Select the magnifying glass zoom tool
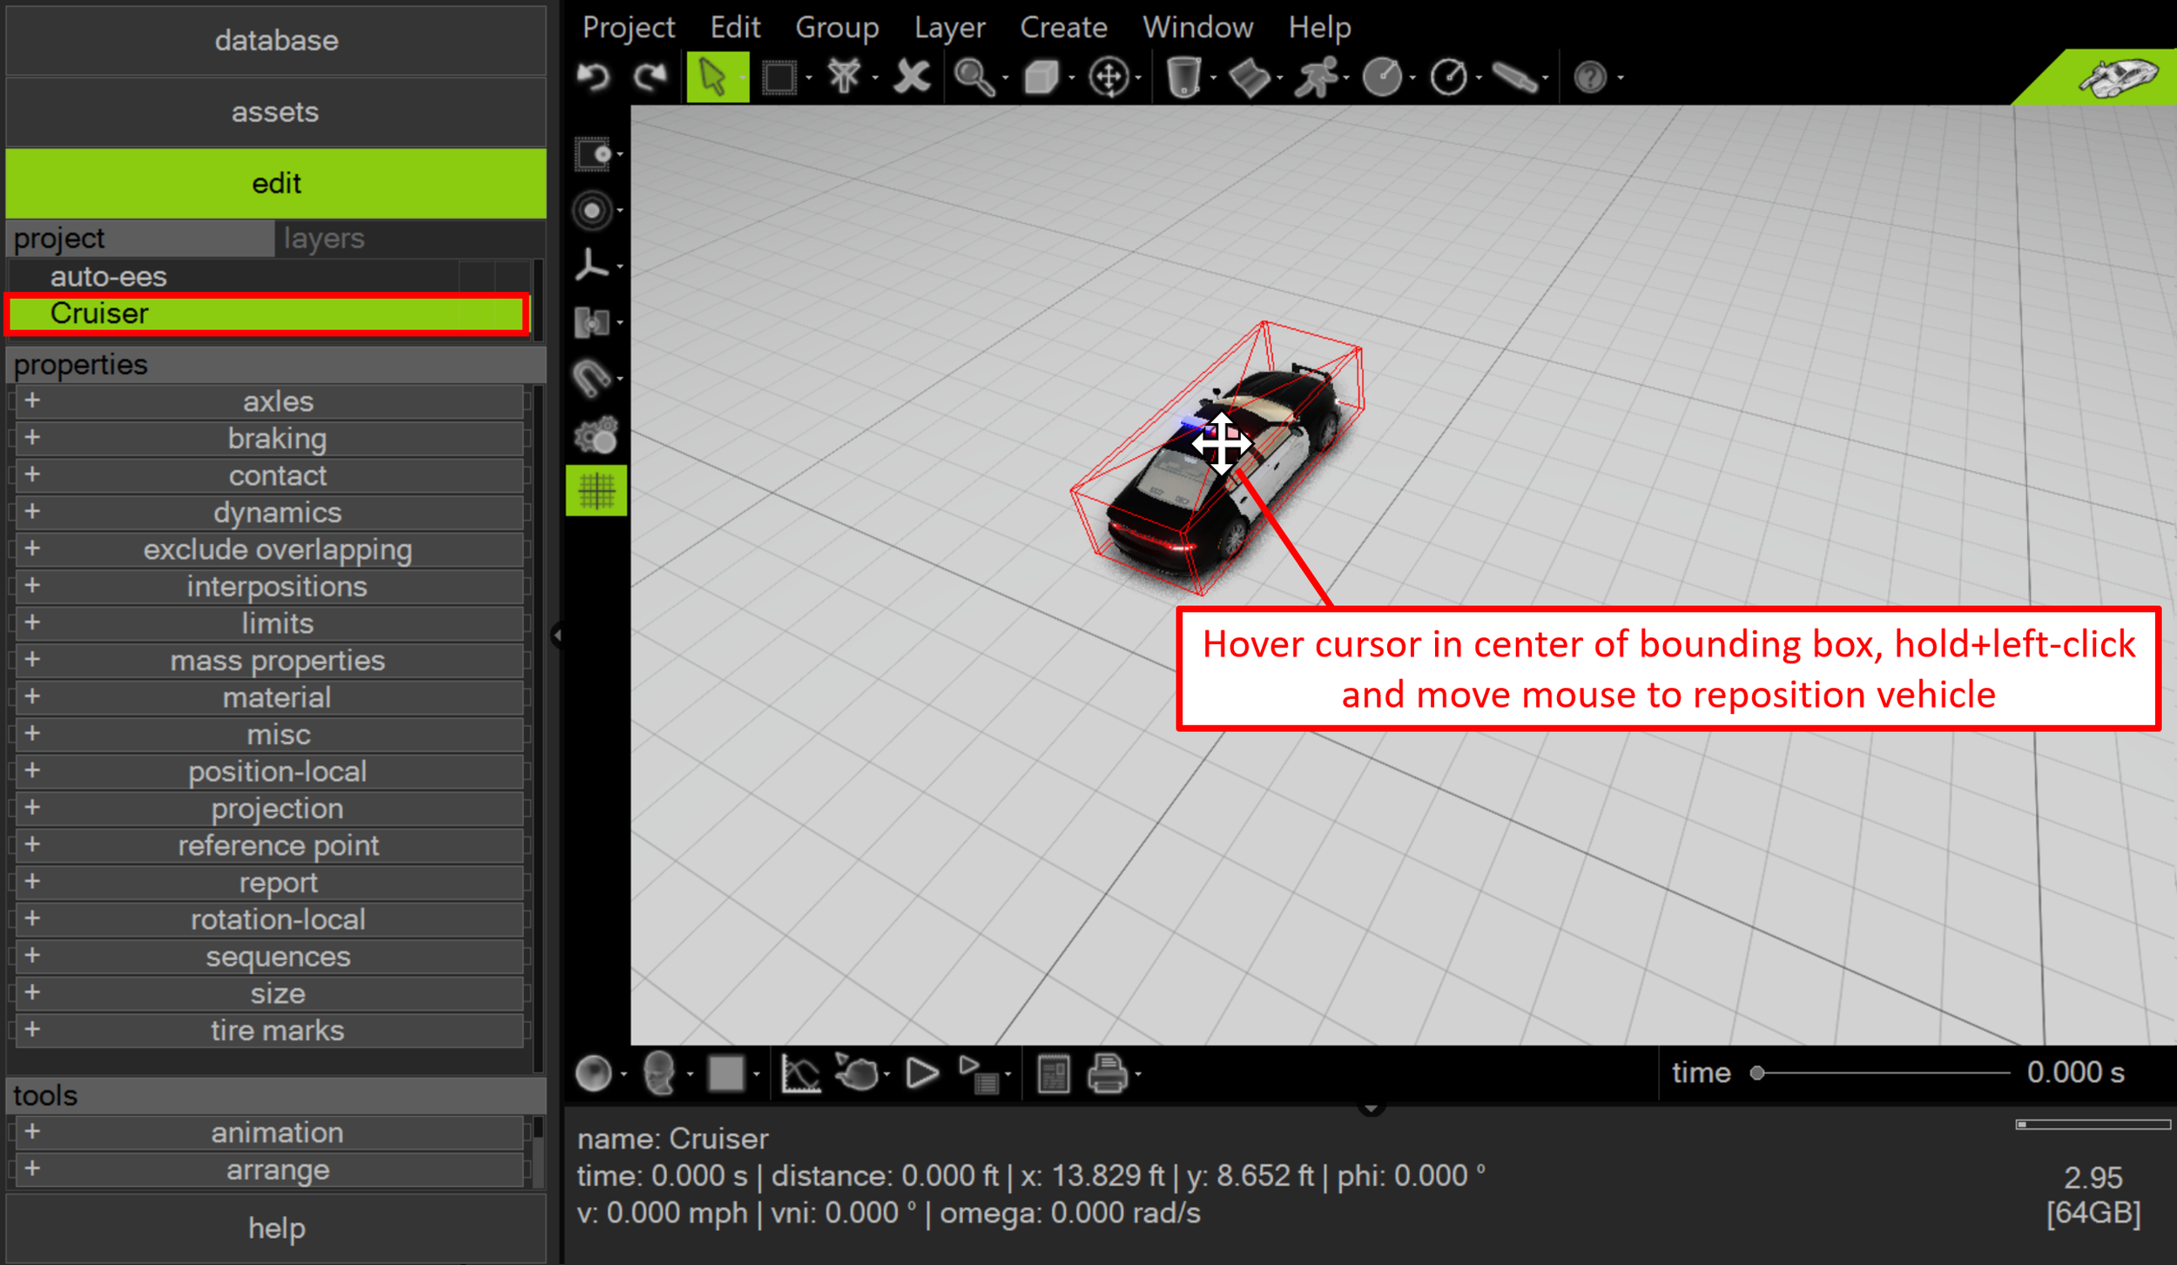 [974, 77]
